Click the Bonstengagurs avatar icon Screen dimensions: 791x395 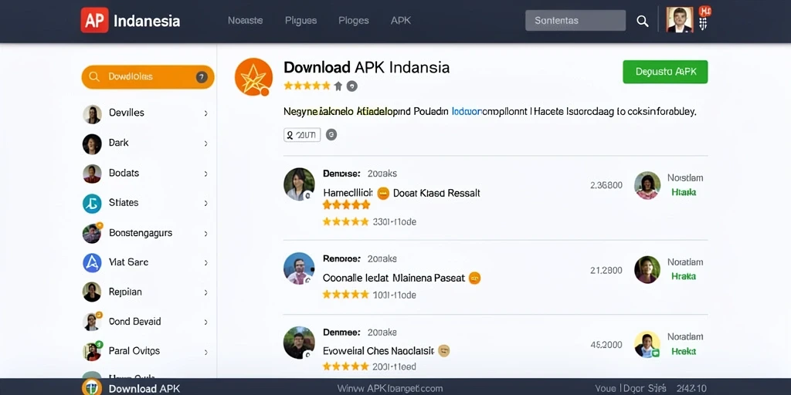point(93,233)
